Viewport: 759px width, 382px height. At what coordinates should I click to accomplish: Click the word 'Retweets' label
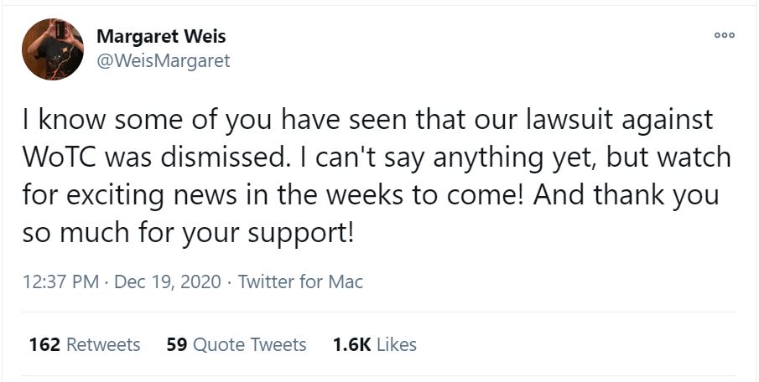tap(103, 344)
